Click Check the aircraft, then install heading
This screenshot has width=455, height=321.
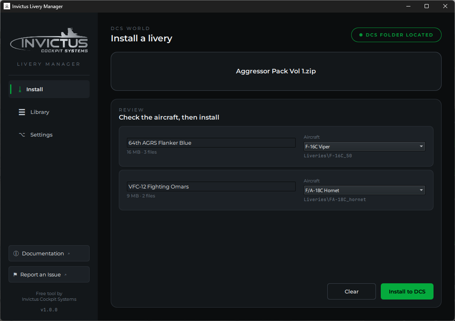point(169,118)
